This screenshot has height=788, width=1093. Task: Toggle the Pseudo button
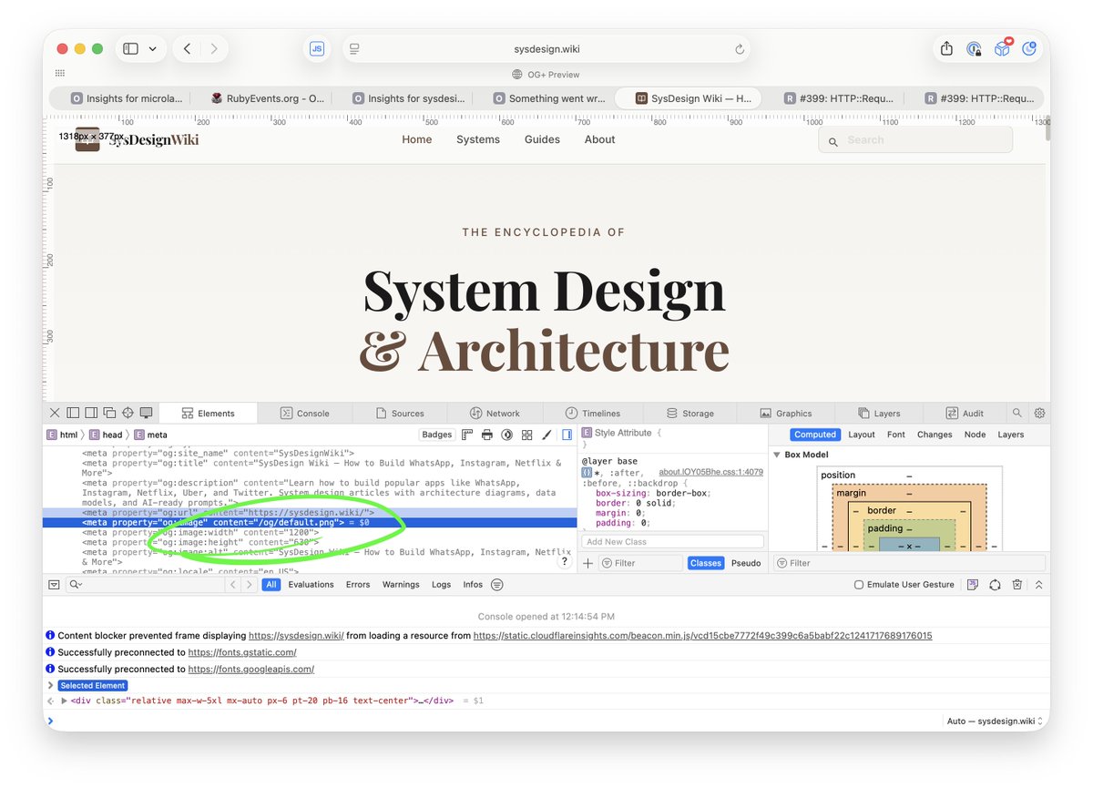[746, 563]
